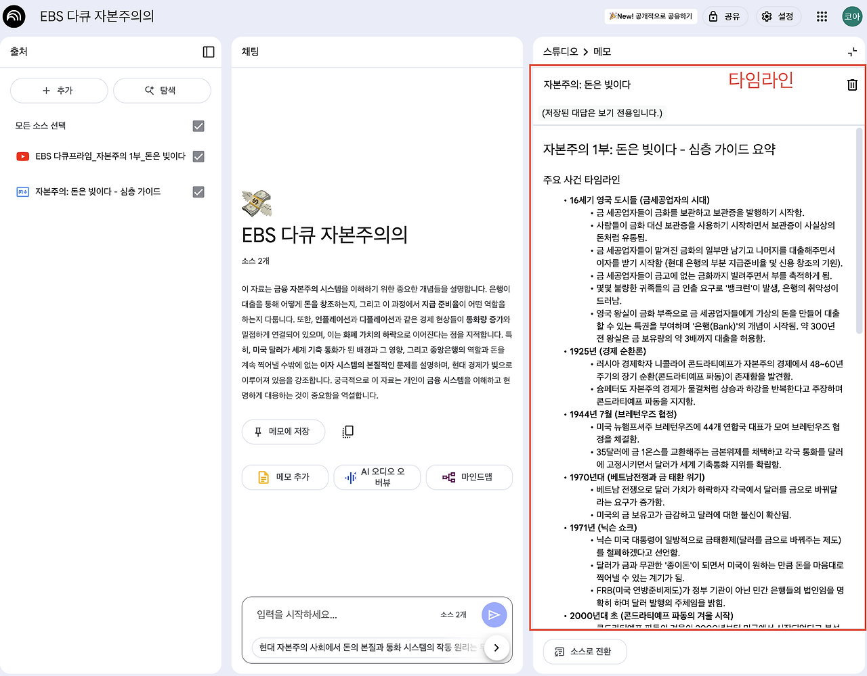Add a new source with 추가
This screenshot has width=867, height=676.
pyautogui.click(x=59, y=90)
